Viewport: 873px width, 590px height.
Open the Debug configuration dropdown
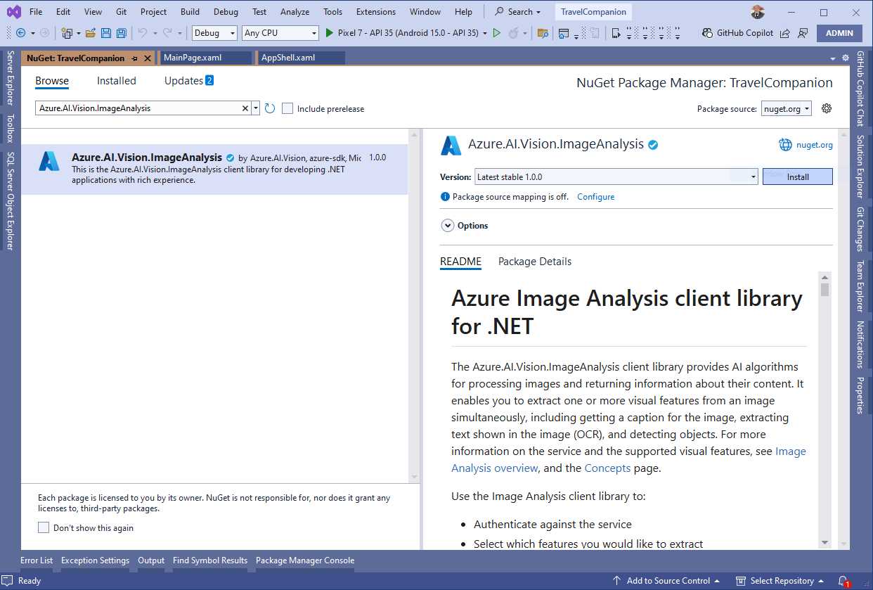[214, 33]
